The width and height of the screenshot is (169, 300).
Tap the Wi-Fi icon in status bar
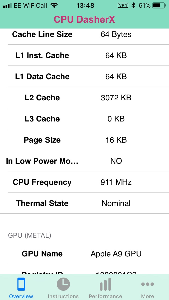[55, 6]
